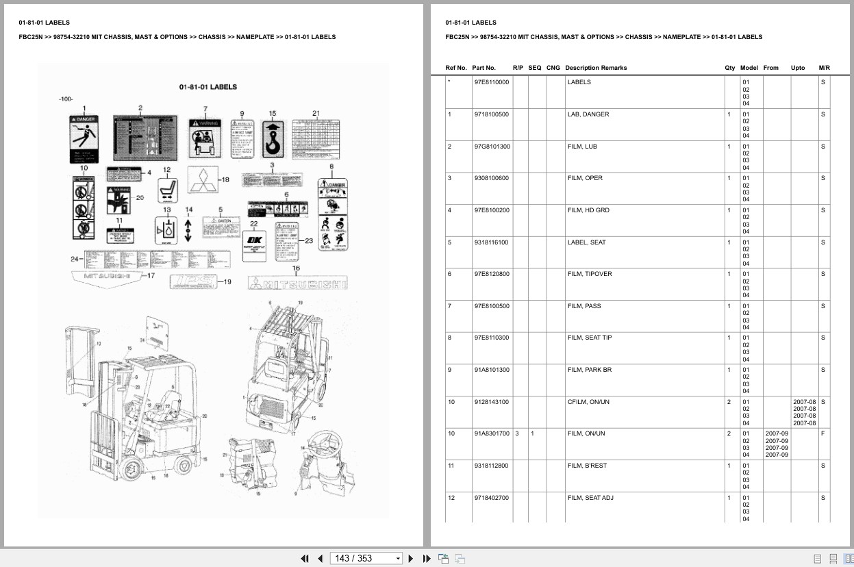
Task: Click the FILM, TIPOVER description
Action: [x=590, y=274]
